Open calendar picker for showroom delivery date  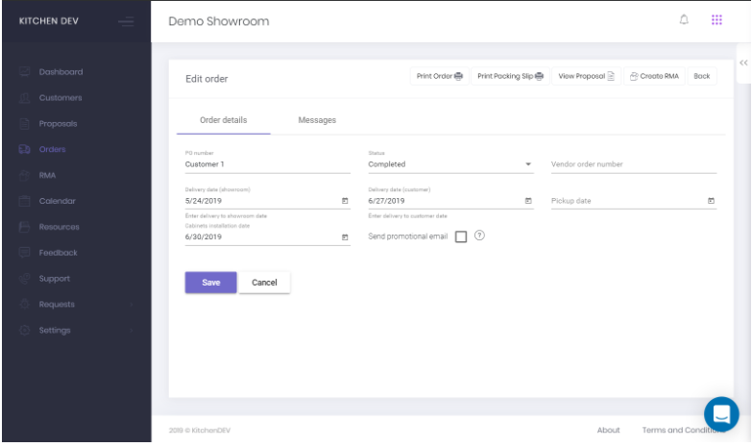point(345,201)
